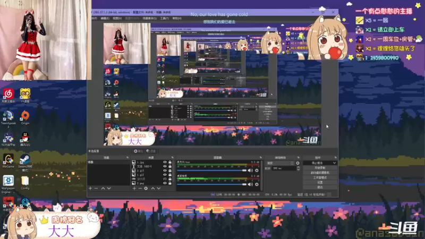This screenshot has height=239, width=425.
Task: Click the Exit button in Controls
Action: [320, 187]
